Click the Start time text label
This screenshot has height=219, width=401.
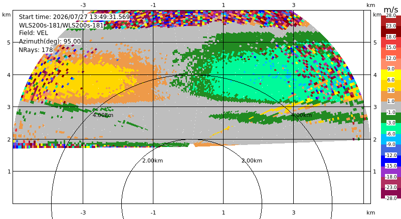click(x=74, y=17)
